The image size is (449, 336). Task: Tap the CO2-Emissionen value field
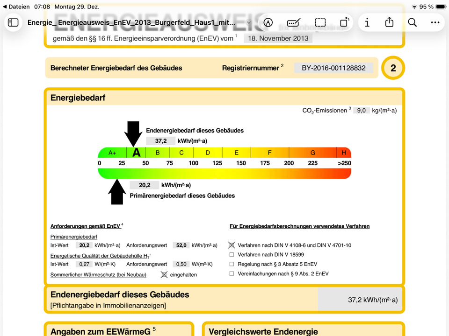coord(361,111)
